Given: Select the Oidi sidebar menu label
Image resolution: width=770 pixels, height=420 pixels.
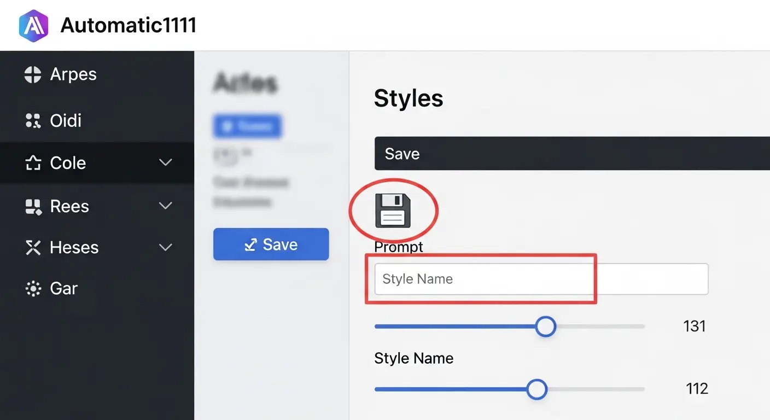Looking at the screenshot, I should point(66,120).
